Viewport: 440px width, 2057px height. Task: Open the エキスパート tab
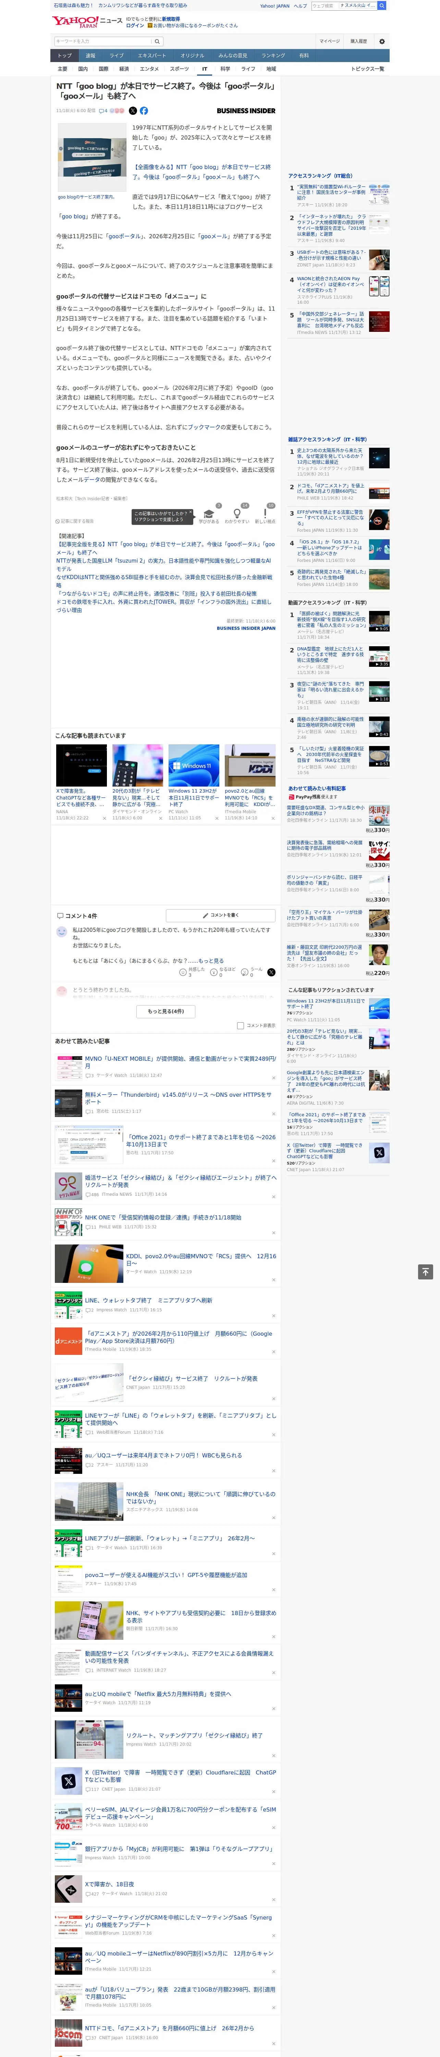point(152,56)
